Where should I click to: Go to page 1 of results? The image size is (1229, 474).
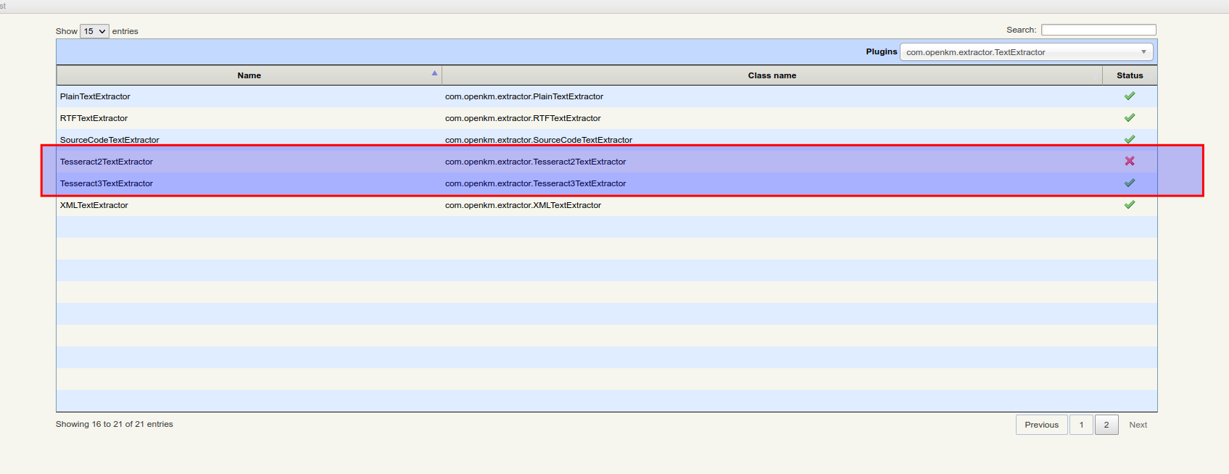1081,425
